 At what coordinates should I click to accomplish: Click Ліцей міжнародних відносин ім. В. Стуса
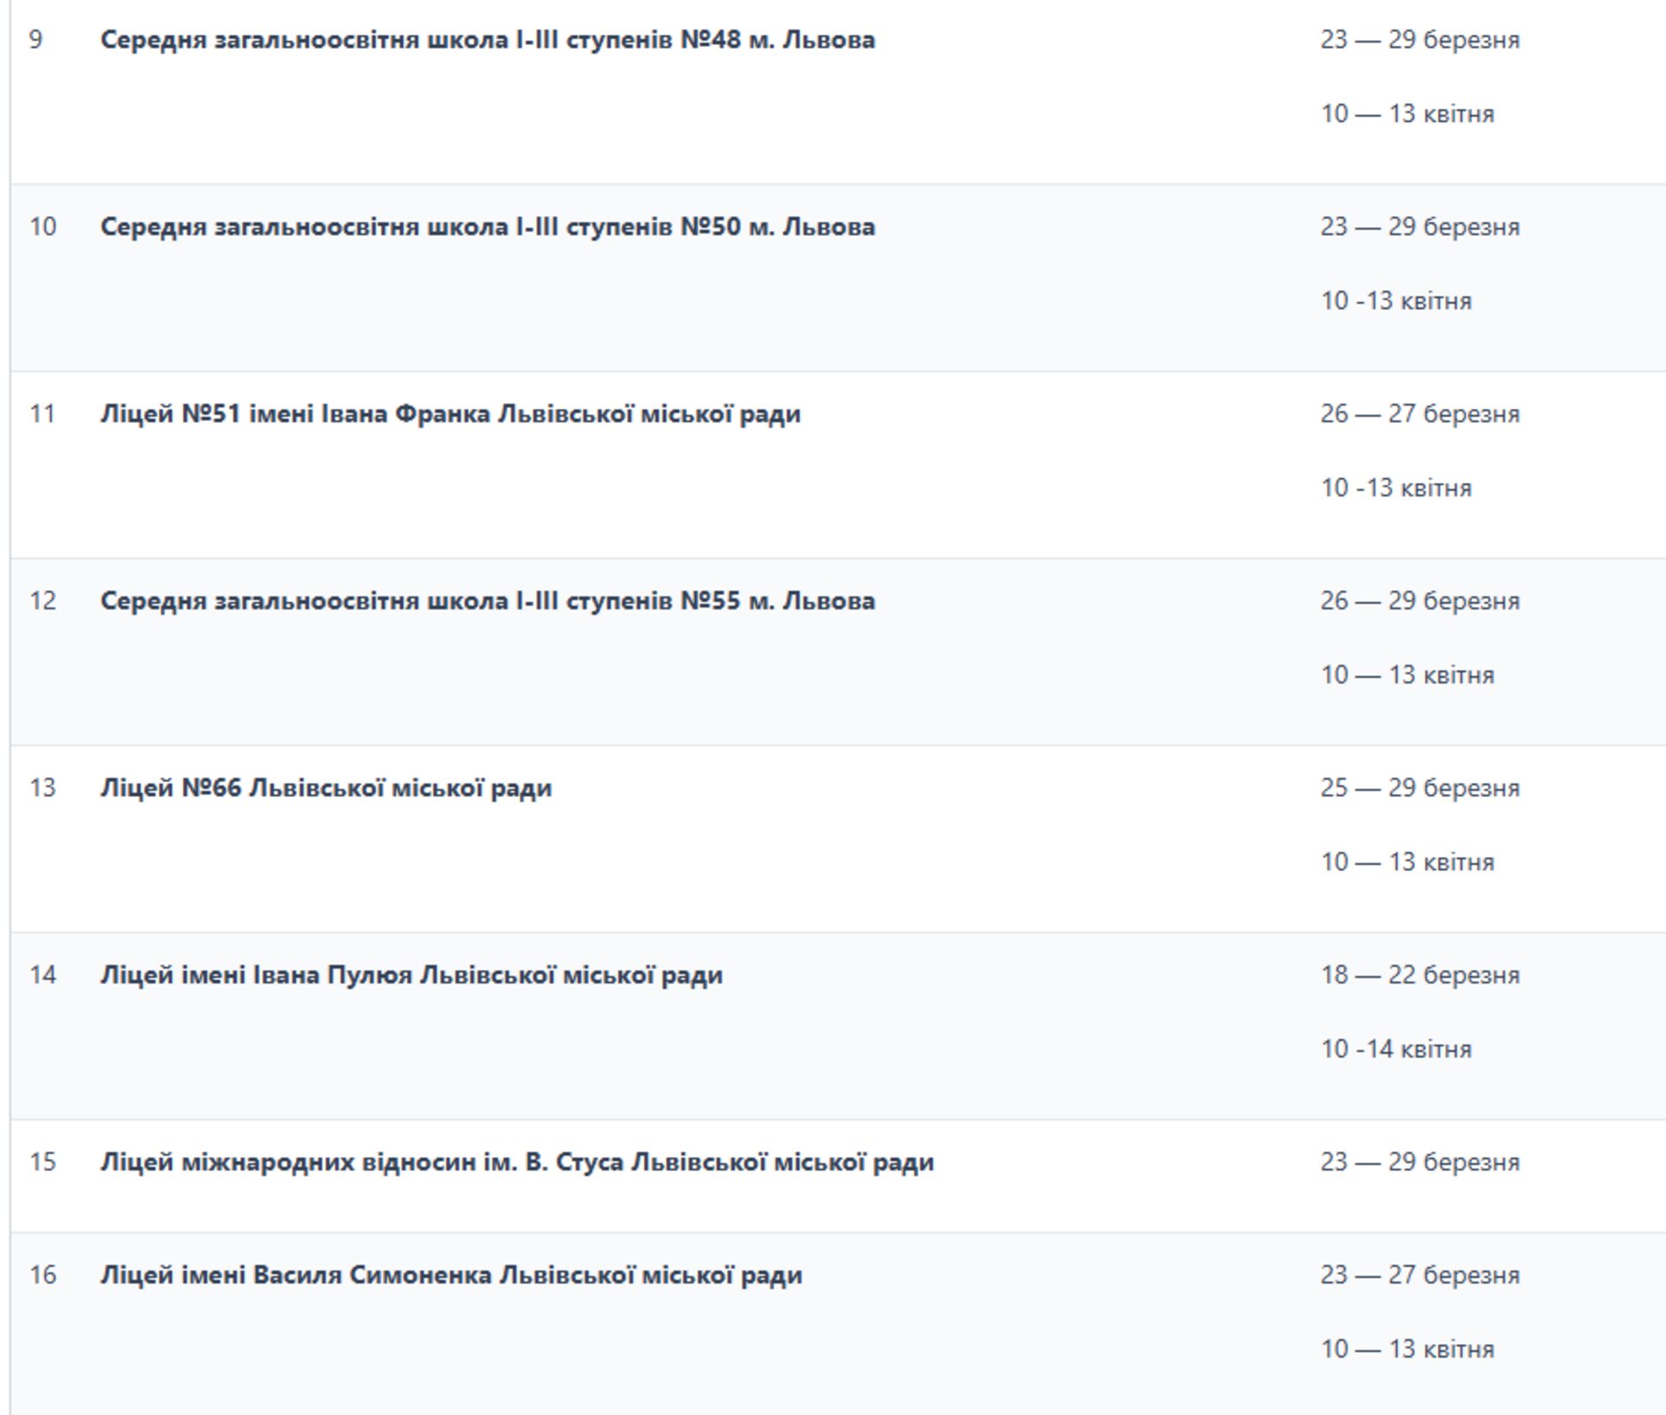pos(516,1162)
